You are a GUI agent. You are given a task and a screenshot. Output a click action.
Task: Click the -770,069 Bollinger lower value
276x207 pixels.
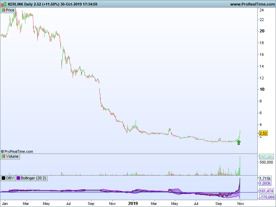(x=267, y=197)
